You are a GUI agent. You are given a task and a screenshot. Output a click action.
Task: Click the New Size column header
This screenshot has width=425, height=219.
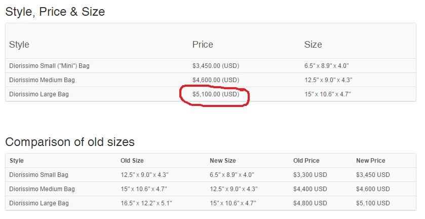[x=223, y=161]
